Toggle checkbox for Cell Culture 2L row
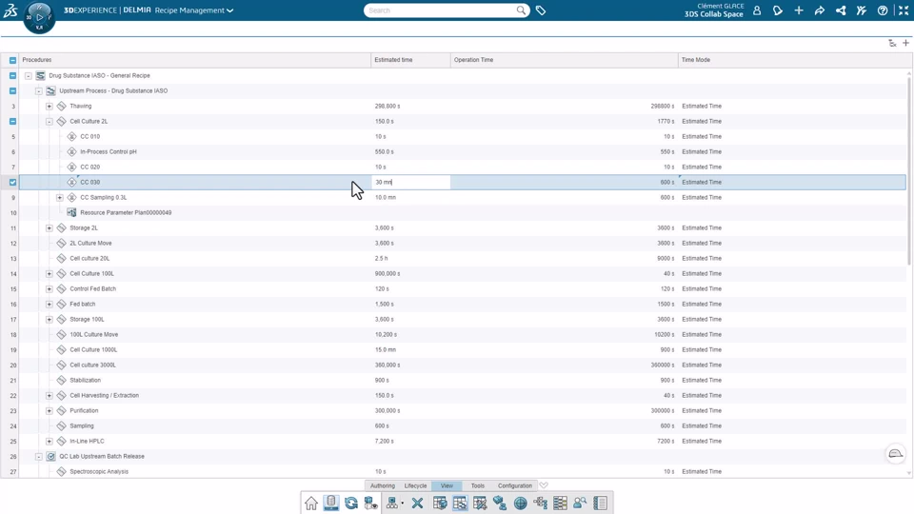914x514 pixels. pyautogui.click(x=12, y=121)
